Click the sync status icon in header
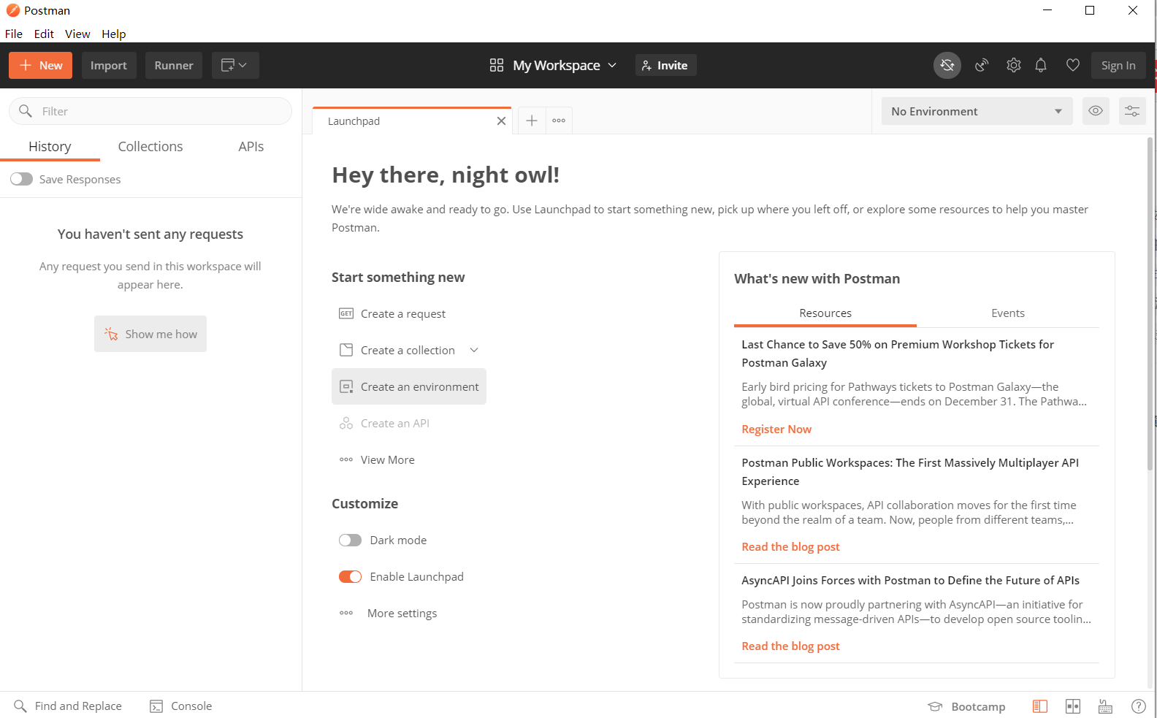Viewport: 1157px width, 718px height. (x=947, y=66)
